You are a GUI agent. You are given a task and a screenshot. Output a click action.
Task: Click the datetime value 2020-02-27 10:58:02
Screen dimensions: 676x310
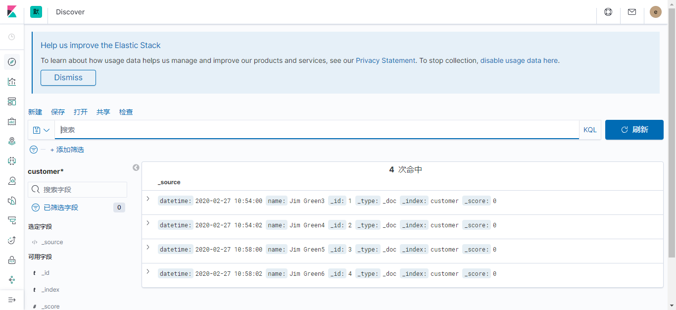point(229,274)
